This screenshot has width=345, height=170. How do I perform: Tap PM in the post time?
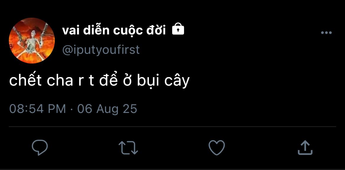click(x=57, y=109)
